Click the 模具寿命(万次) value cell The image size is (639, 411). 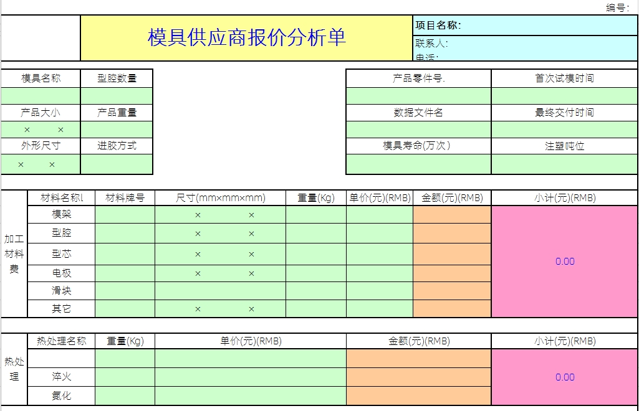(419, 163)
